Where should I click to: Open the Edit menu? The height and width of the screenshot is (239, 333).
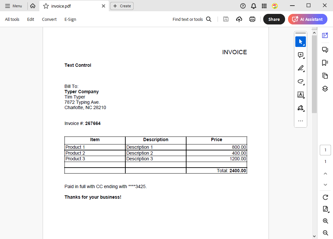click(30, 19)
